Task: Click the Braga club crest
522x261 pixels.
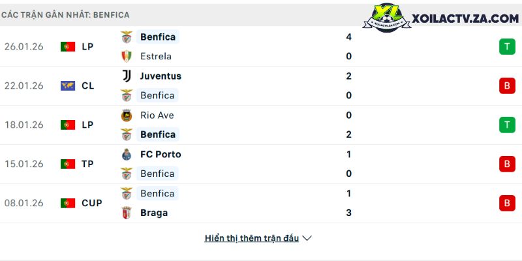Action: (127, 213)
